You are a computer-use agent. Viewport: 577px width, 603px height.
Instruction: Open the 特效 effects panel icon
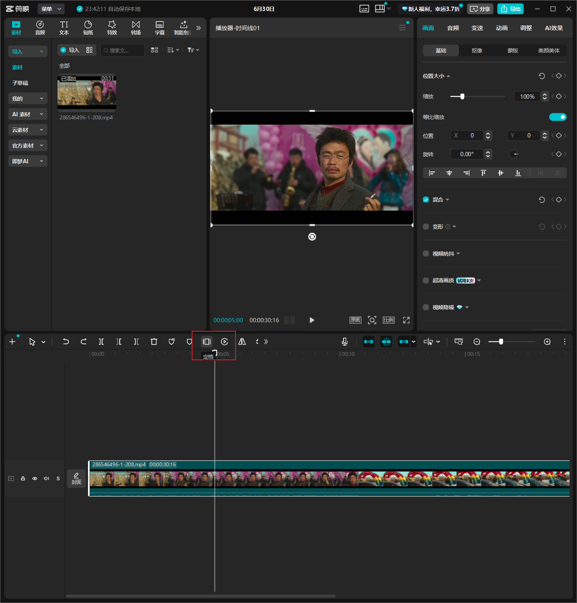pos(112,28)
